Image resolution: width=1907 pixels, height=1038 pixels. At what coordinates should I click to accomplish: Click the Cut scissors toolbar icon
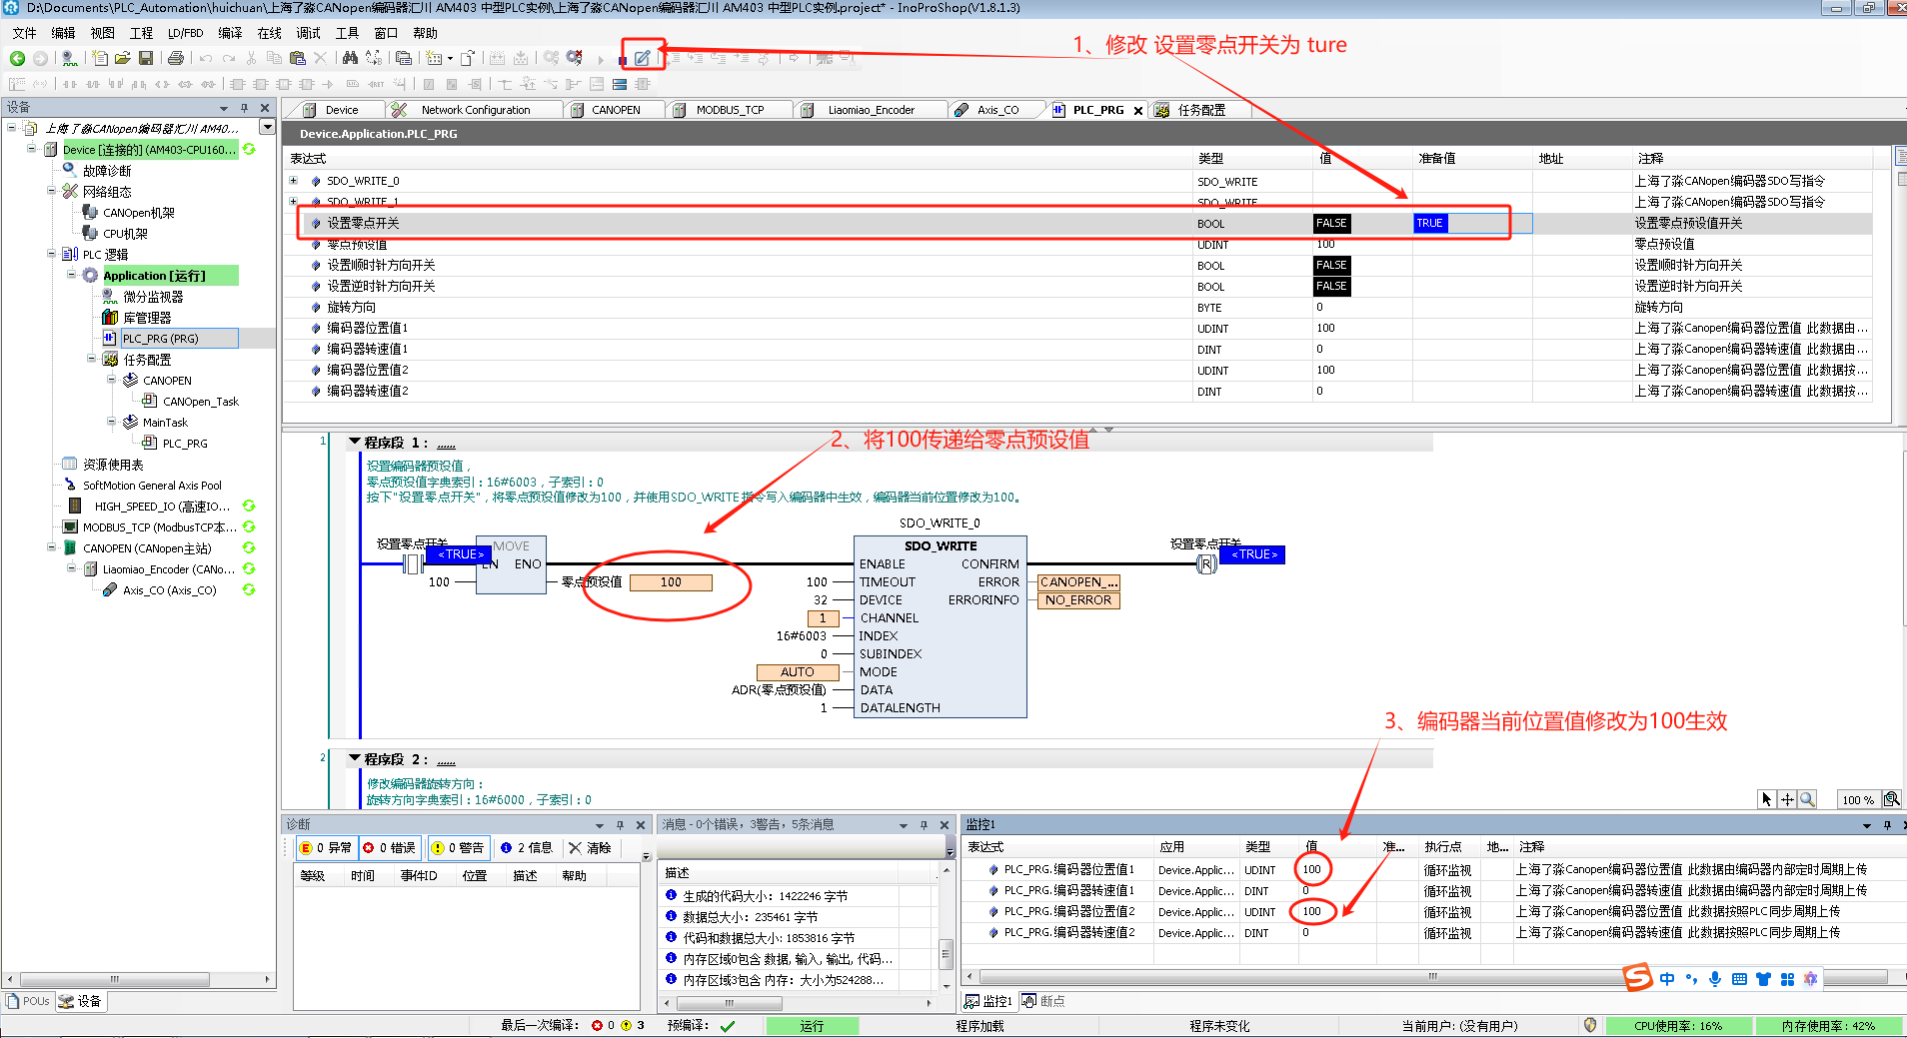coord(251,58)
